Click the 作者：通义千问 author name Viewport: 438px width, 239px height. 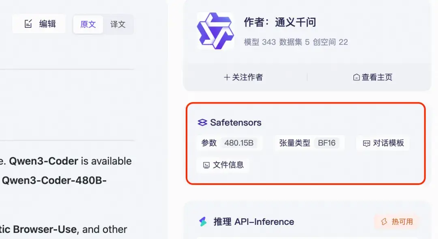(280, 22)
